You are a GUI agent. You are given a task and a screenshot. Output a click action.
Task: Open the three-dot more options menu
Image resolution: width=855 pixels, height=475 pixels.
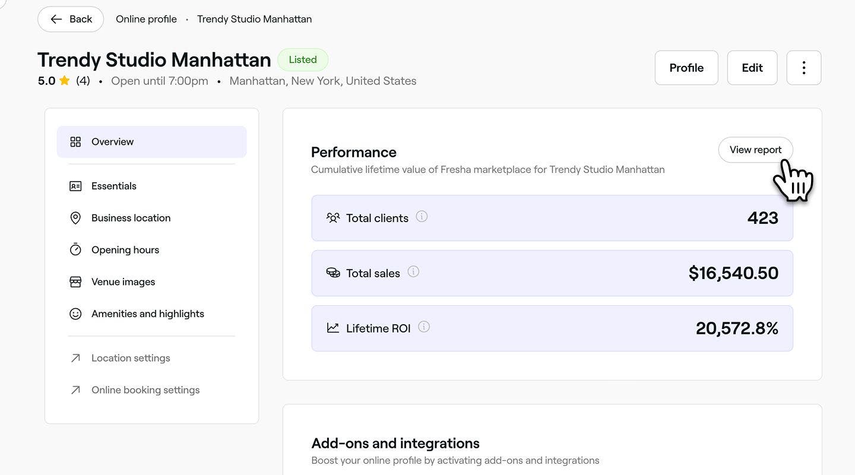tap(804, 68)
